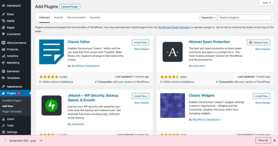
Task: Click the Analytics bar chart icon
Action: pos(3,56)
